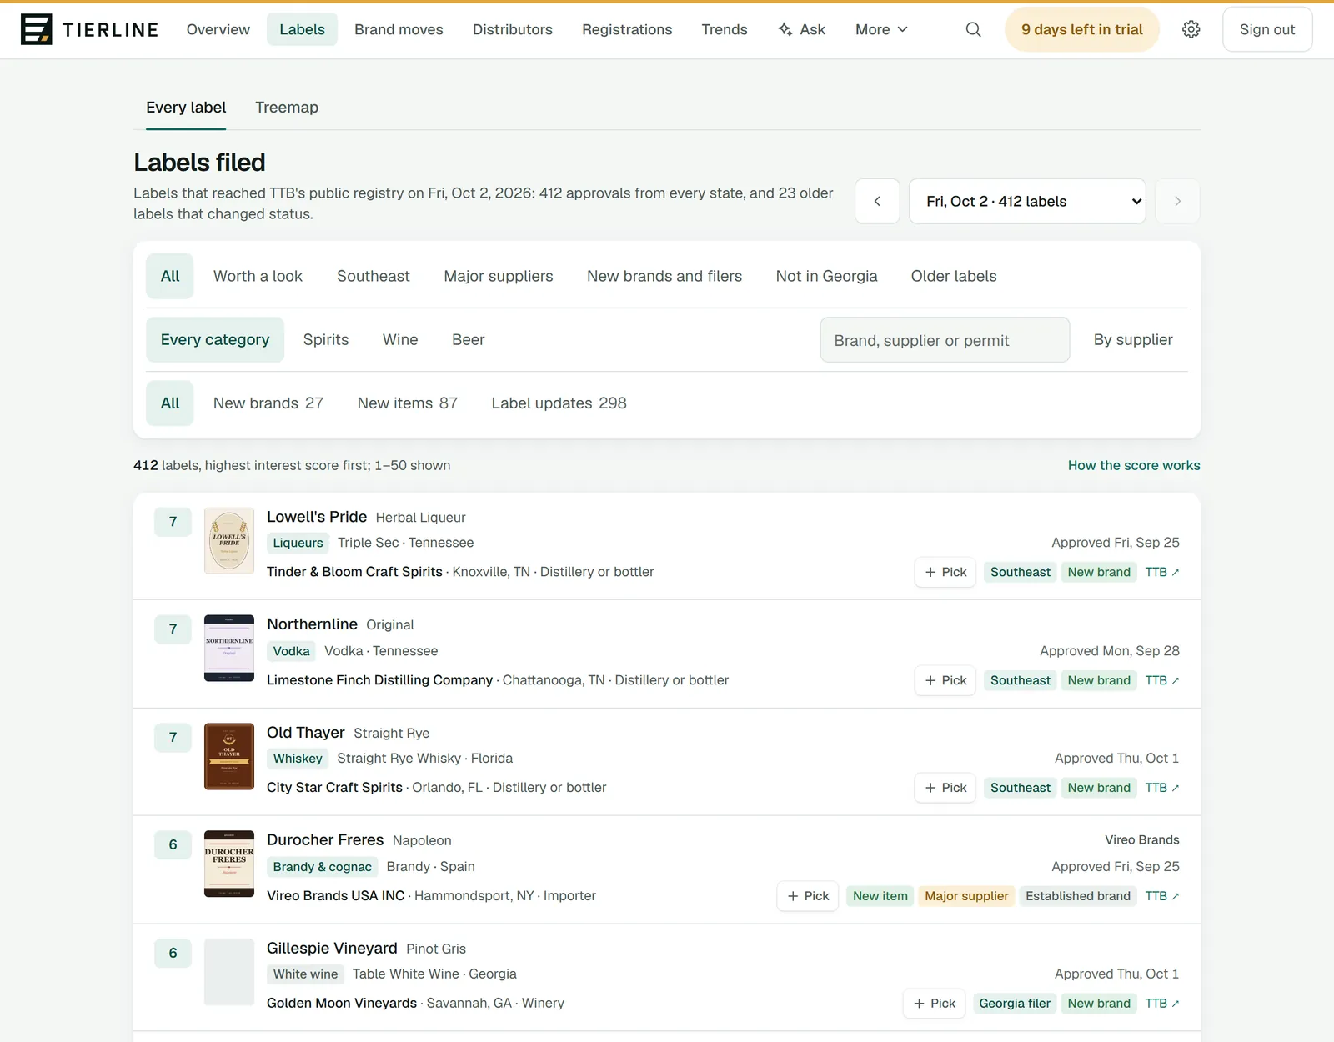This screenshot has height=1042, width=1334.
Task: Expand the More menu
Action: pos(881,29)
